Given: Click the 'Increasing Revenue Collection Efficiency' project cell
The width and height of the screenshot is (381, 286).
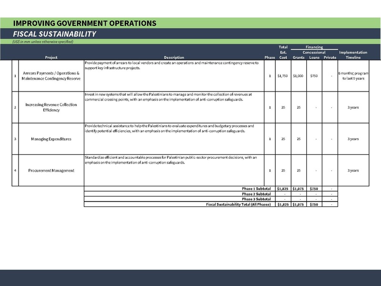Looking at the screenshot, I should [x=51, y=107].
